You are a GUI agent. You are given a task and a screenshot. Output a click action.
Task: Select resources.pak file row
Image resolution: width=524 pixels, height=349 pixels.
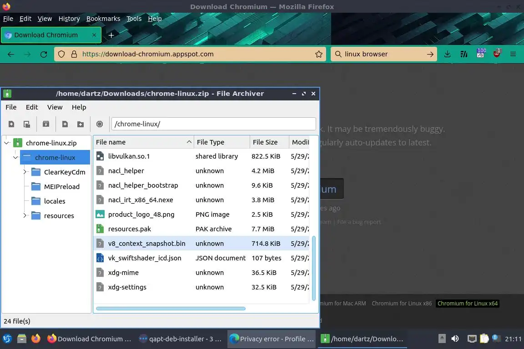coord(202,229)
